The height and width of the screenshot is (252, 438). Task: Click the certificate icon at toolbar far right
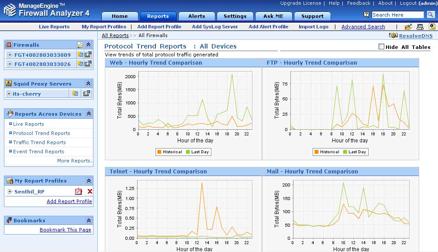pyautogui.click(x=432, y=27)
